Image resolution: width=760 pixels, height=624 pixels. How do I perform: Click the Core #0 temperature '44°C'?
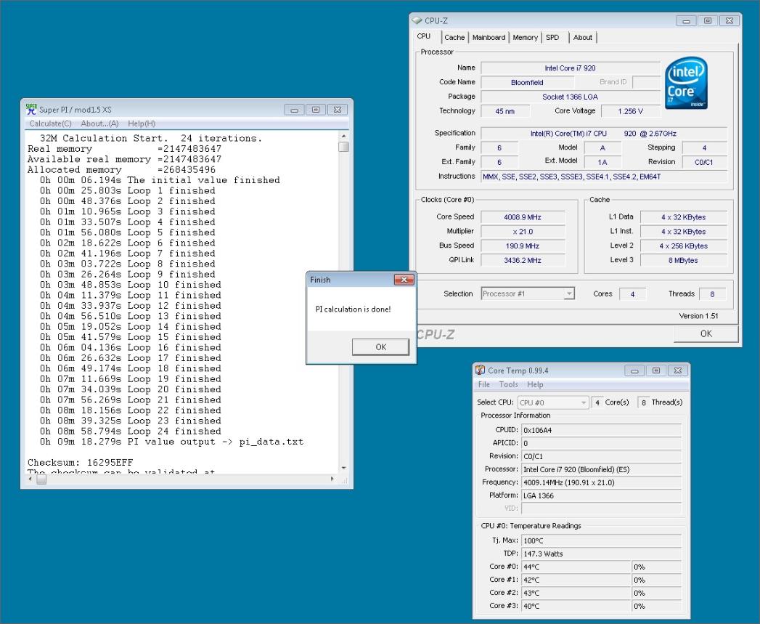coord(576,567)
